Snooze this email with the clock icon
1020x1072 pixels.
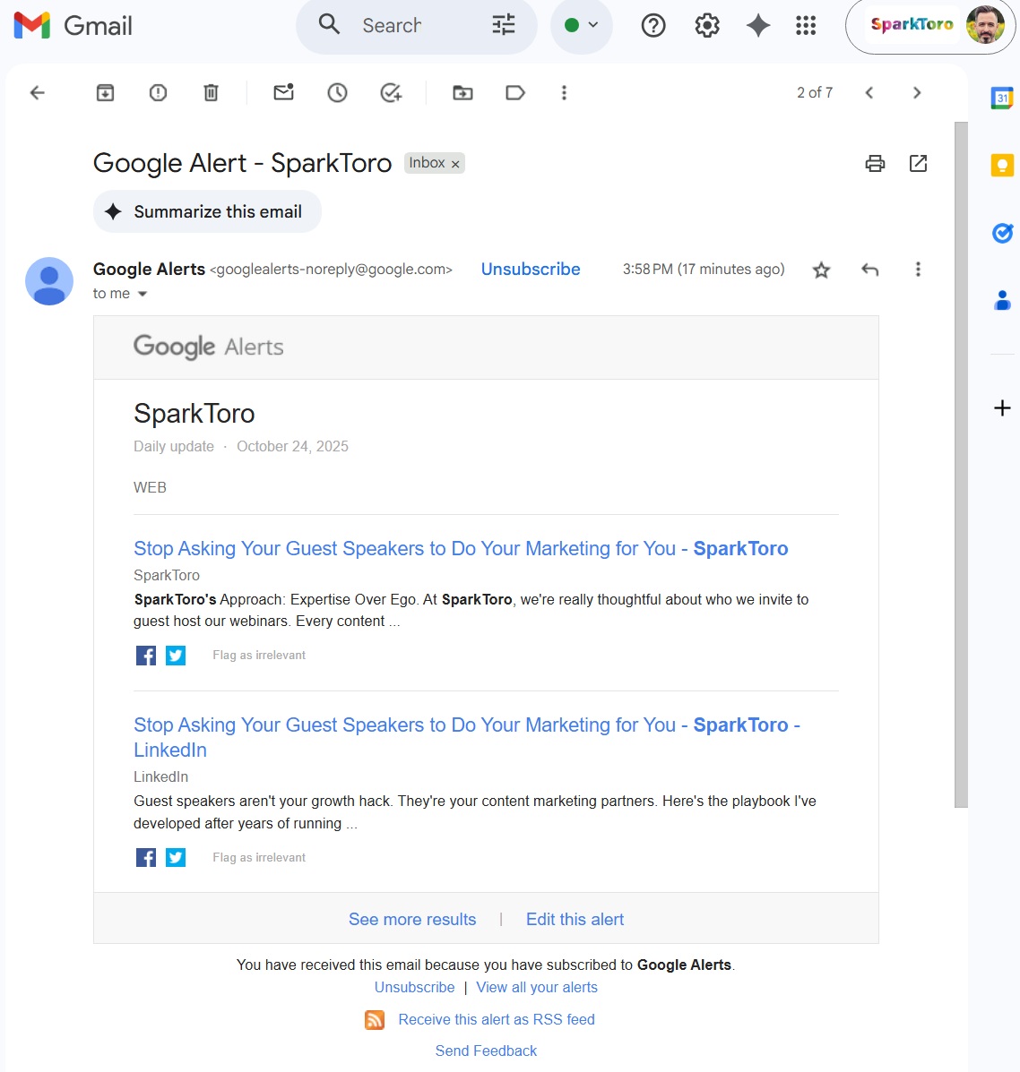pyautogui.click(x=337, y=92)
